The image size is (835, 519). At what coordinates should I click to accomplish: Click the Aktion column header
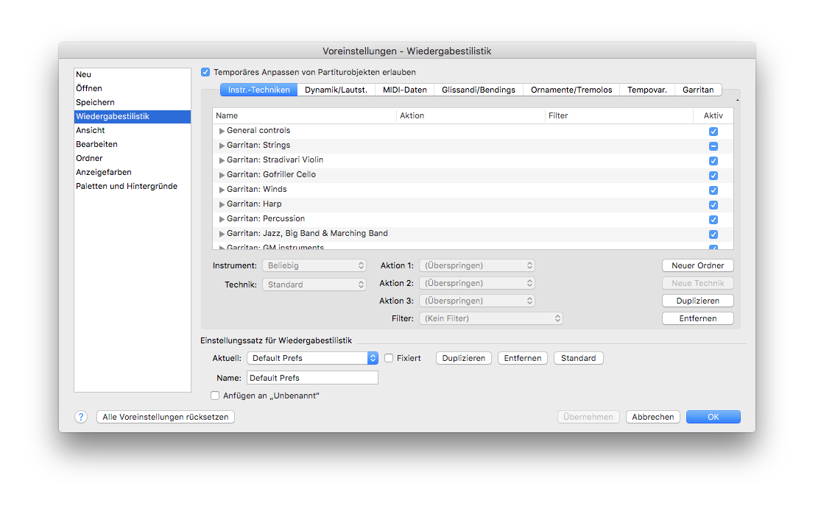click(x=471, y=116)
